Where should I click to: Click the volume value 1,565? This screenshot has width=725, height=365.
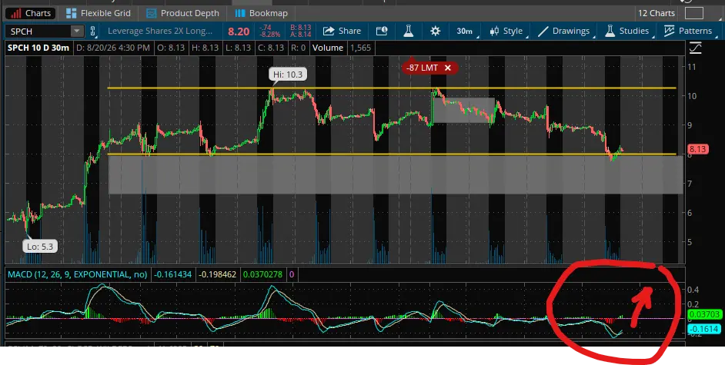click(360, 48)
